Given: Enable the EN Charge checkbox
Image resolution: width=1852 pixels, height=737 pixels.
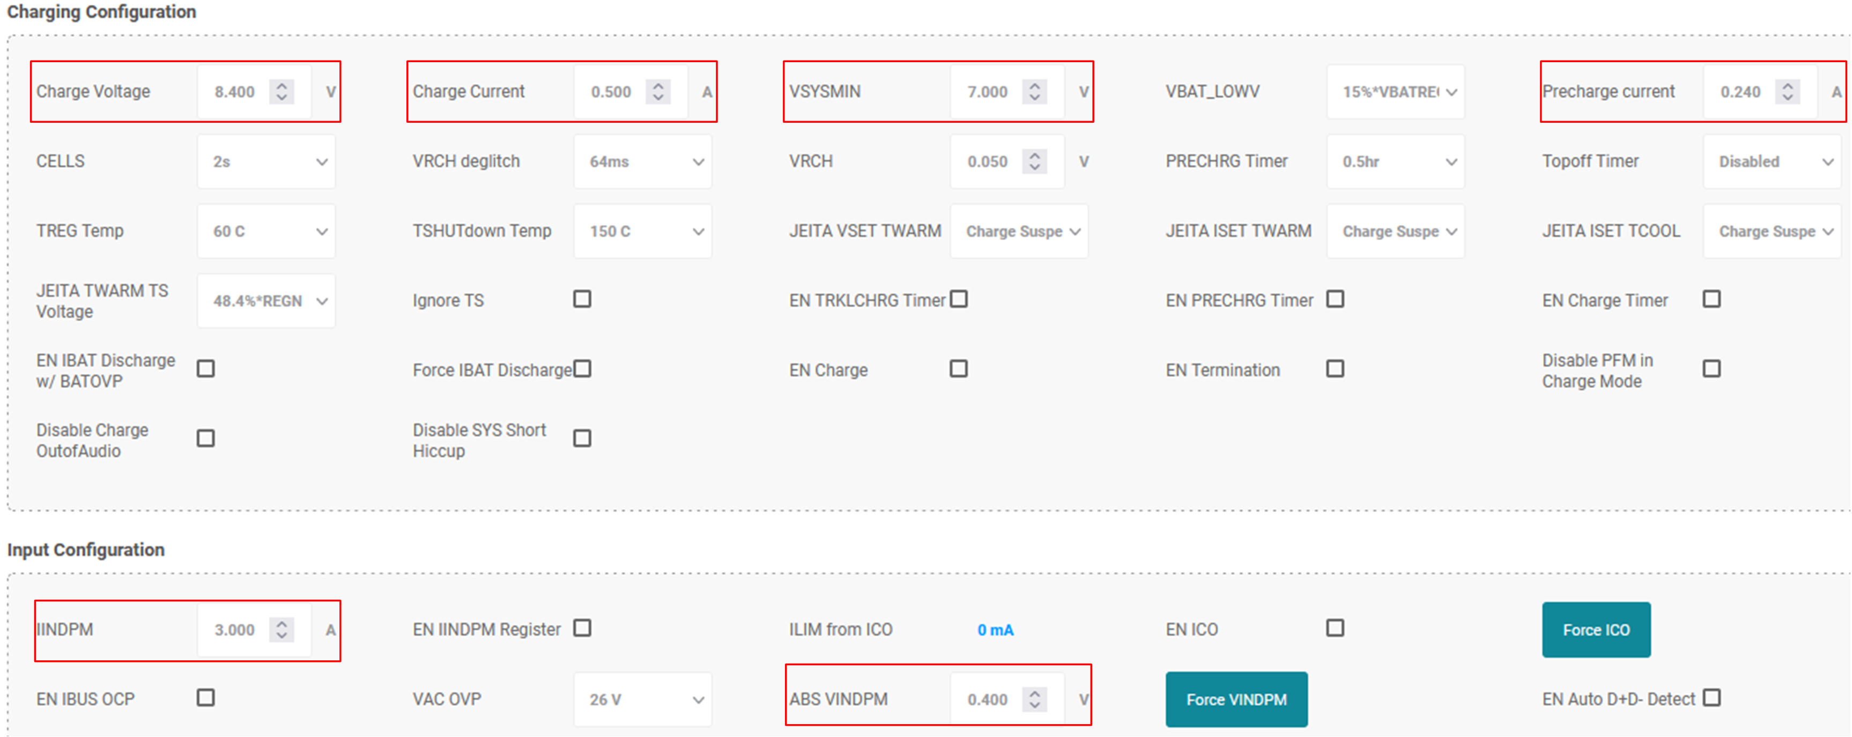Looking at the screenshot, I should (x=958, y=369).
